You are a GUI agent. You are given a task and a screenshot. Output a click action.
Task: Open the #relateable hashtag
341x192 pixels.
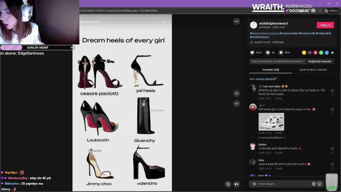pyautogui.click(x=324, y=33)
